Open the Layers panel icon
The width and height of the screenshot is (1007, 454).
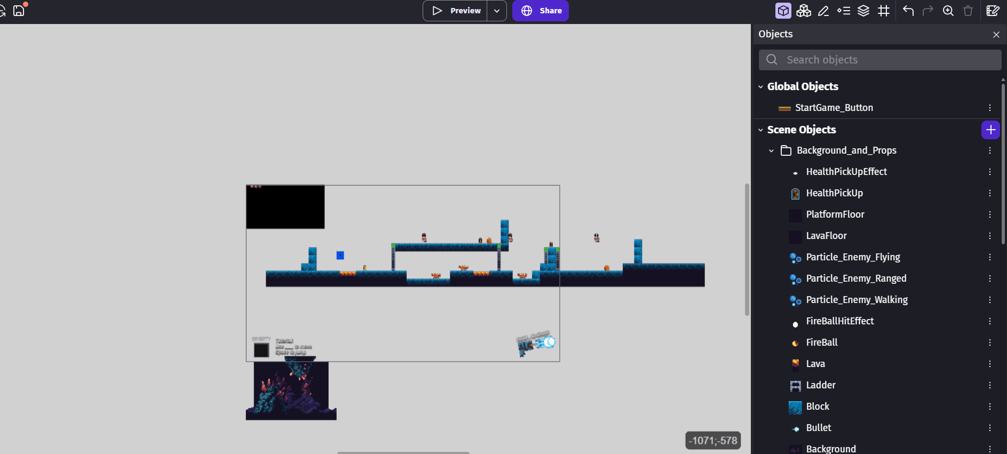(863, 11)
